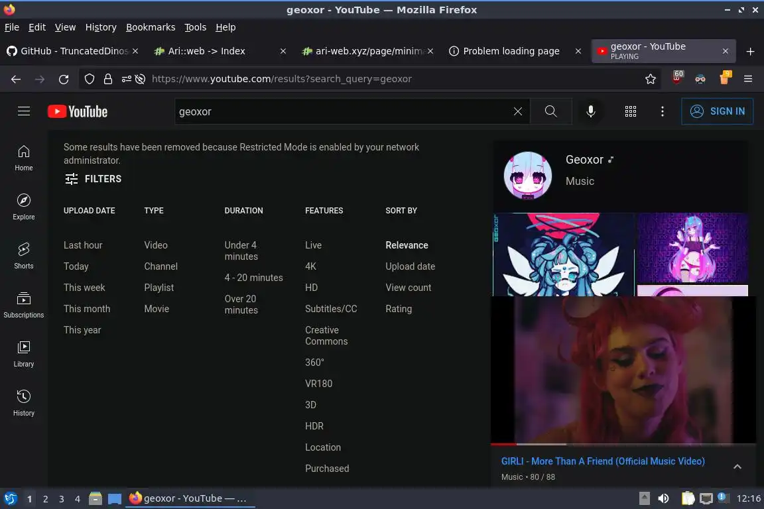Screen dimensions: 764x509
Task: Open the YouTube hamburger guide menu
Action: point(24,111)
